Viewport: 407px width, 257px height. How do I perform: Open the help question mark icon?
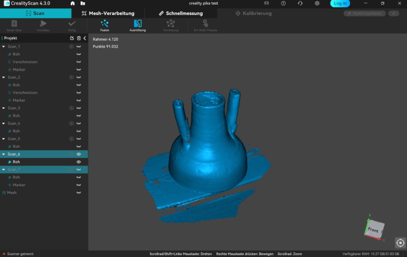(x=284, y=3)
